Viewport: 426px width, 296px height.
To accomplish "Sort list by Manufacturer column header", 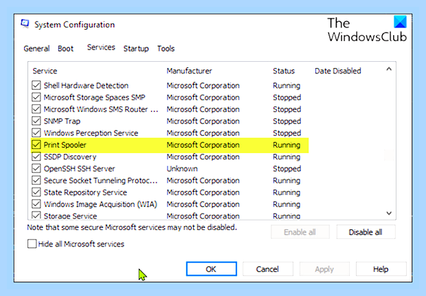I will 189,71.
